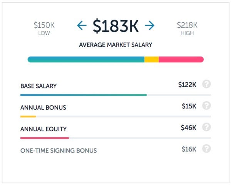
Task: Click the Annual Bonus label
Action: point(43,108)
